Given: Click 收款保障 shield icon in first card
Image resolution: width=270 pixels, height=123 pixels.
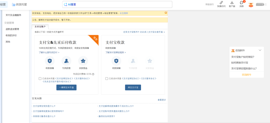Looking at the screenshot, I should (x=50, y=61).
